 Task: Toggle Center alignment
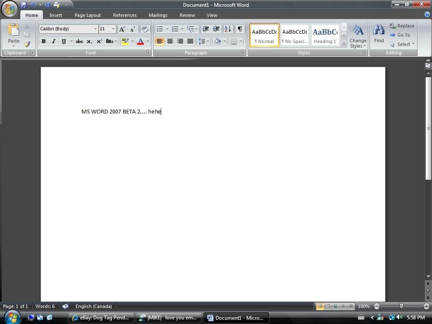[170, 41]
